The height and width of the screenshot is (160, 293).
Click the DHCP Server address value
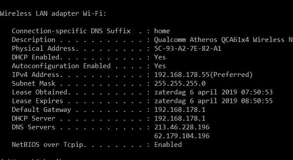(x=180, y=118)
